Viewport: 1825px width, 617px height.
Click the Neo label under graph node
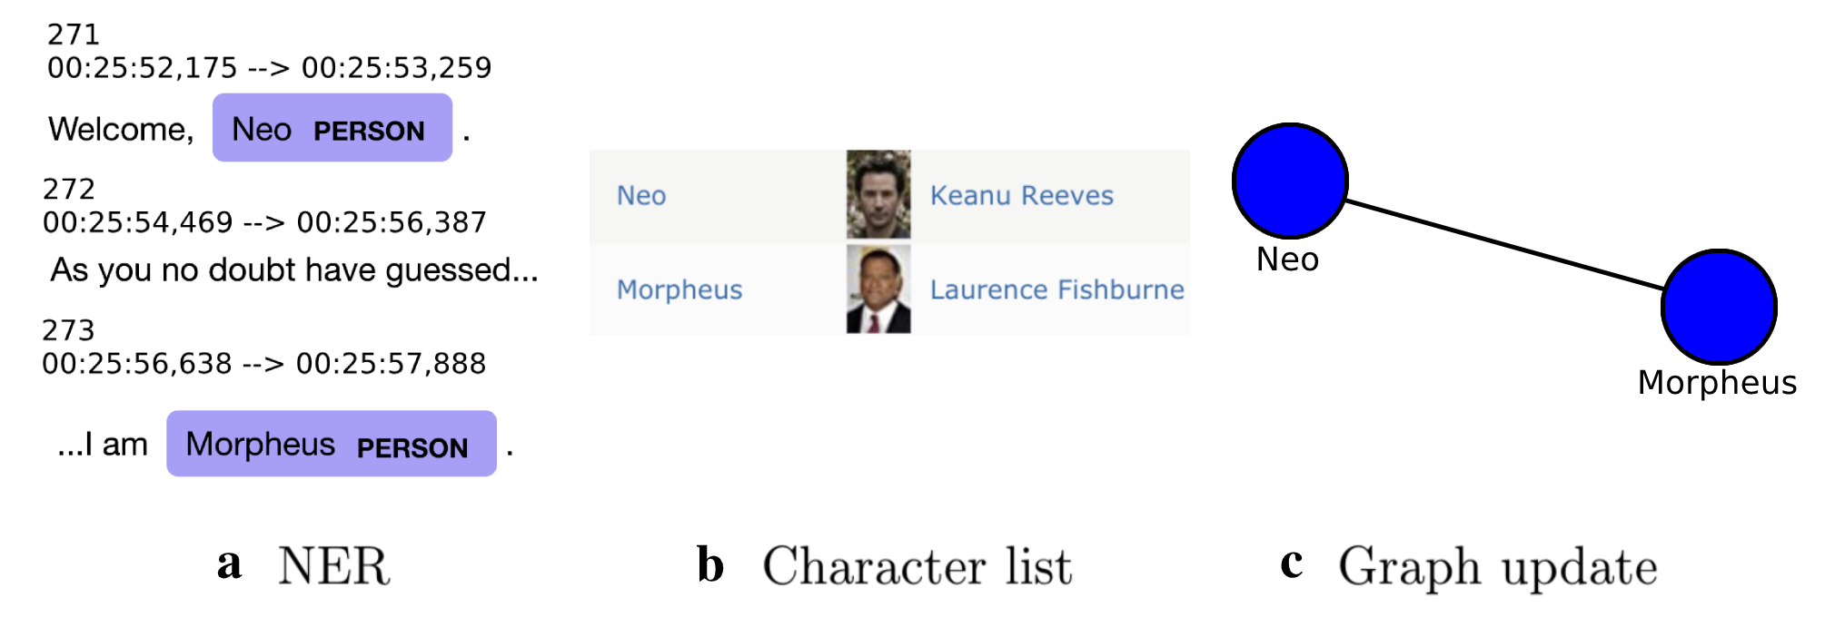coord(1287,260)
